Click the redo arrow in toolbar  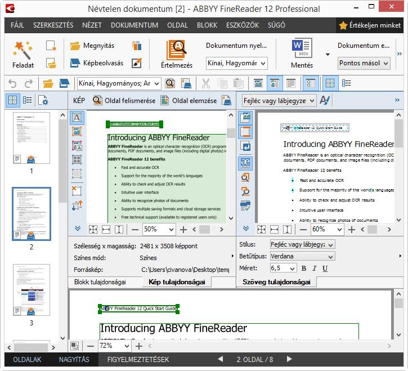click(29, 83)
